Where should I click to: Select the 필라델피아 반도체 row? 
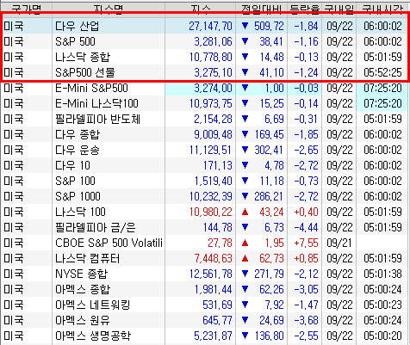[205, 119]
